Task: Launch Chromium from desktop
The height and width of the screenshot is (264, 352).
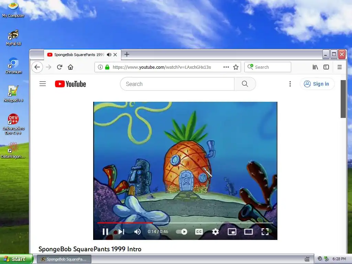Action: (13, 66)
